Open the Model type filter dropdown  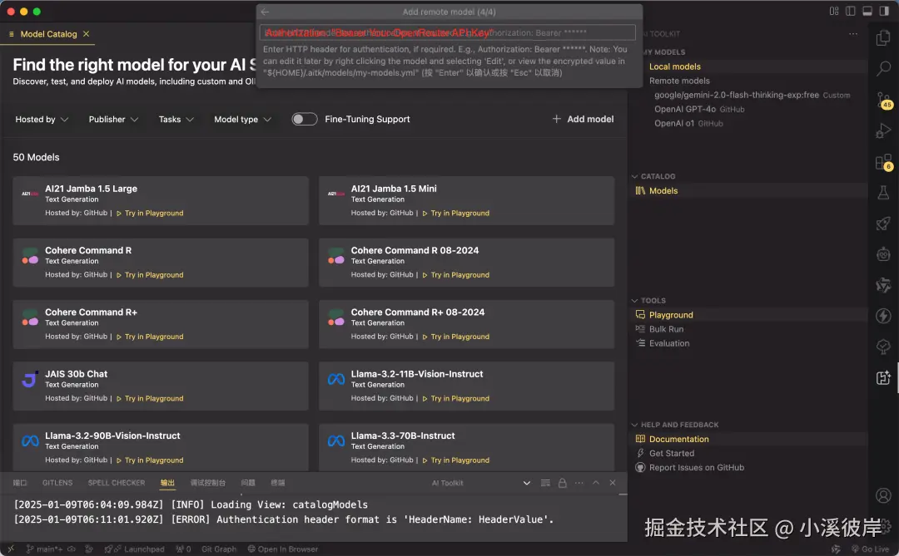pyautogui.click(x=242, y=119)
